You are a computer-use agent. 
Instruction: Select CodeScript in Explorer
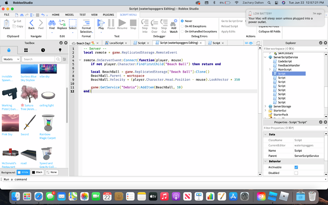284,61
